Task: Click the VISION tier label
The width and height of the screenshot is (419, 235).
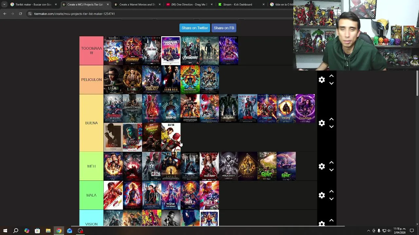Action: [x=91, y=218]
